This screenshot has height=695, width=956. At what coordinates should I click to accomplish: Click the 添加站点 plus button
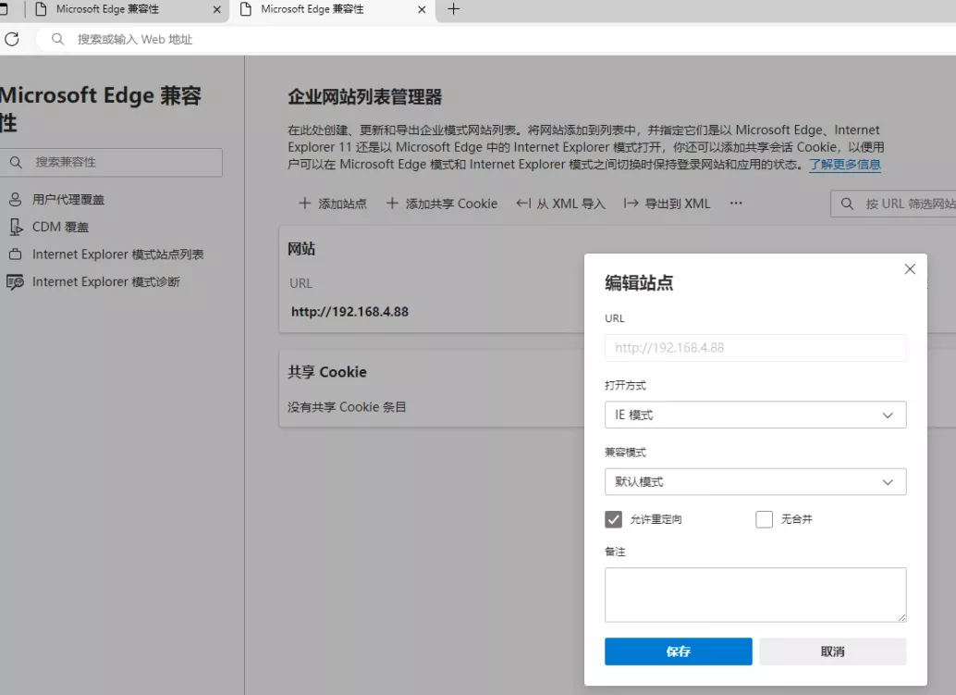(333, 204)
